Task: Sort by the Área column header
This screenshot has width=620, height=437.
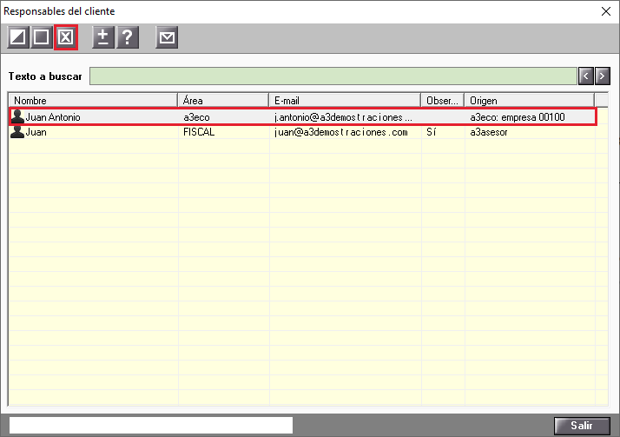Action: click(223, 101)
